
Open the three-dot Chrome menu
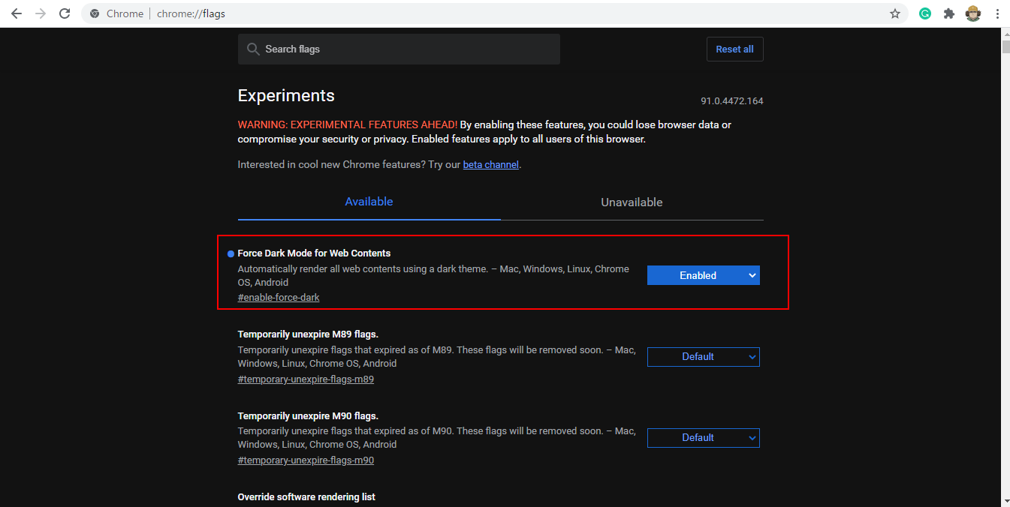click(997, 13)
